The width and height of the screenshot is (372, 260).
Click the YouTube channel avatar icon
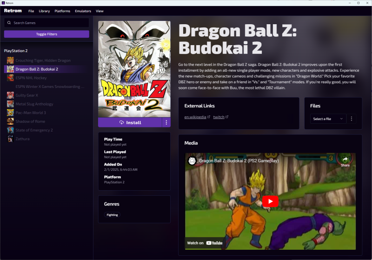click(x=192, y=160)
